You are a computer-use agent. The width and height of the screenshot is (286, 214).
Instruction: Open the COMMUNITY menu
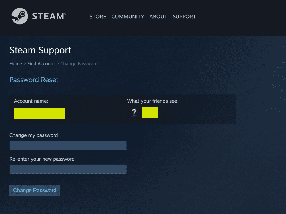[128, 17]
